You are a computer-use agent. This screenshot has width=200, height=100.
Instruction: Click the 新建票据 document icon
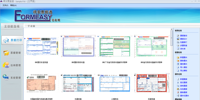point(178,79)
